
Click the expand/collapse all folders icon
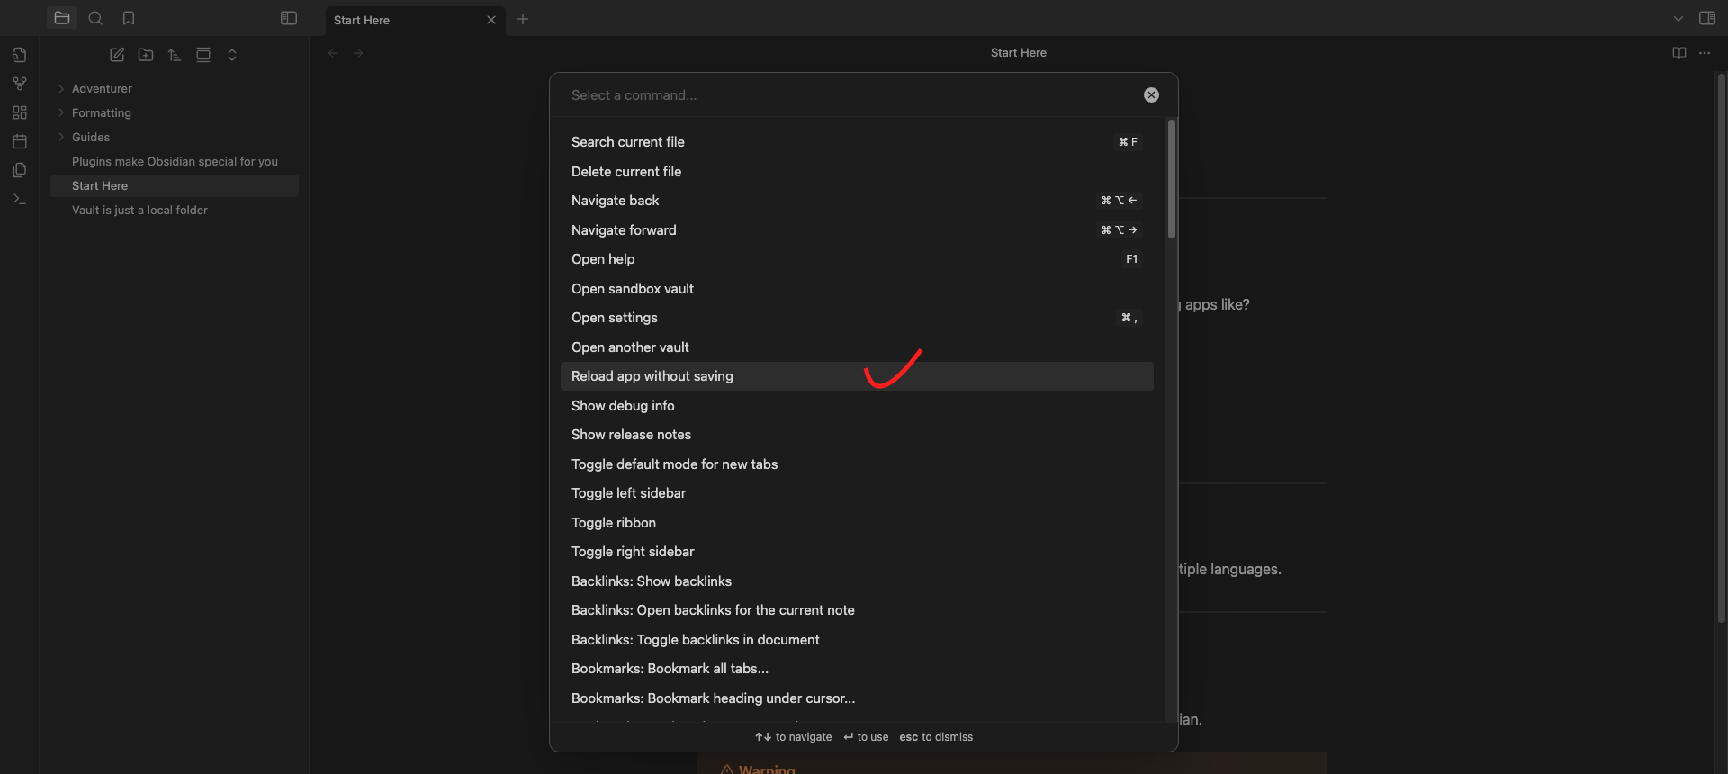click(232, 55)
